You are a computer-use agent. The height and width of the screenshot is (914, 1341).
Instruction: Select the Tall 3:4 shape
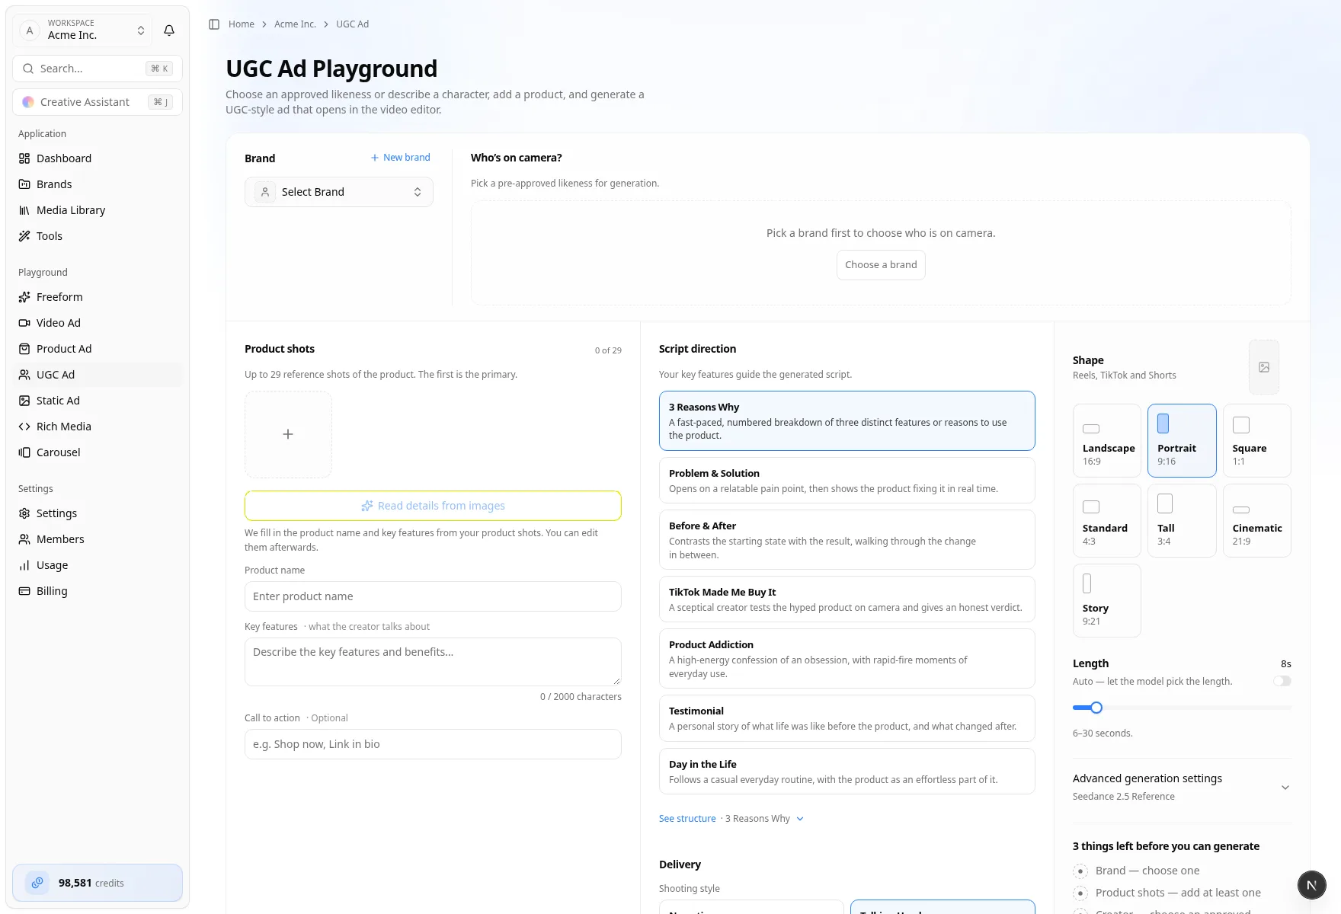[1182, 520]
